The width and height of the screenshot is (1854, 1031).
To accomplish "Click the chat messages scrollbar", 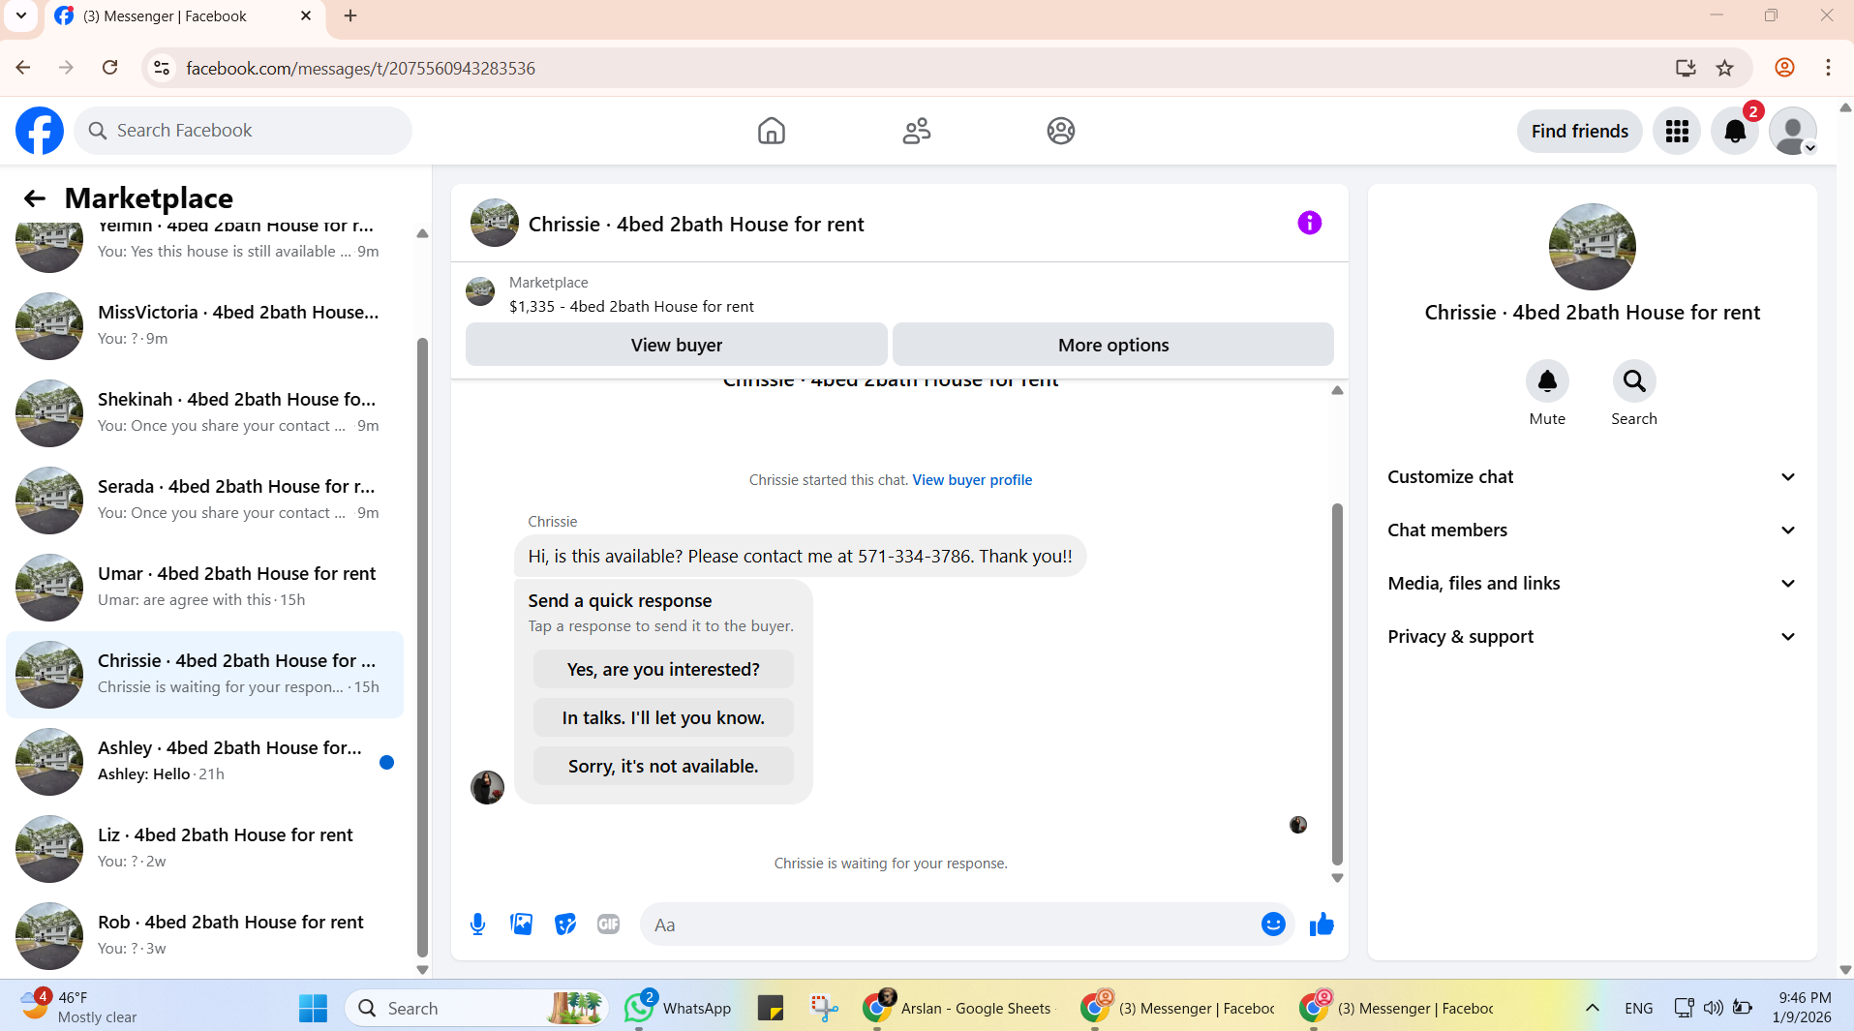I will point(1337,683).
